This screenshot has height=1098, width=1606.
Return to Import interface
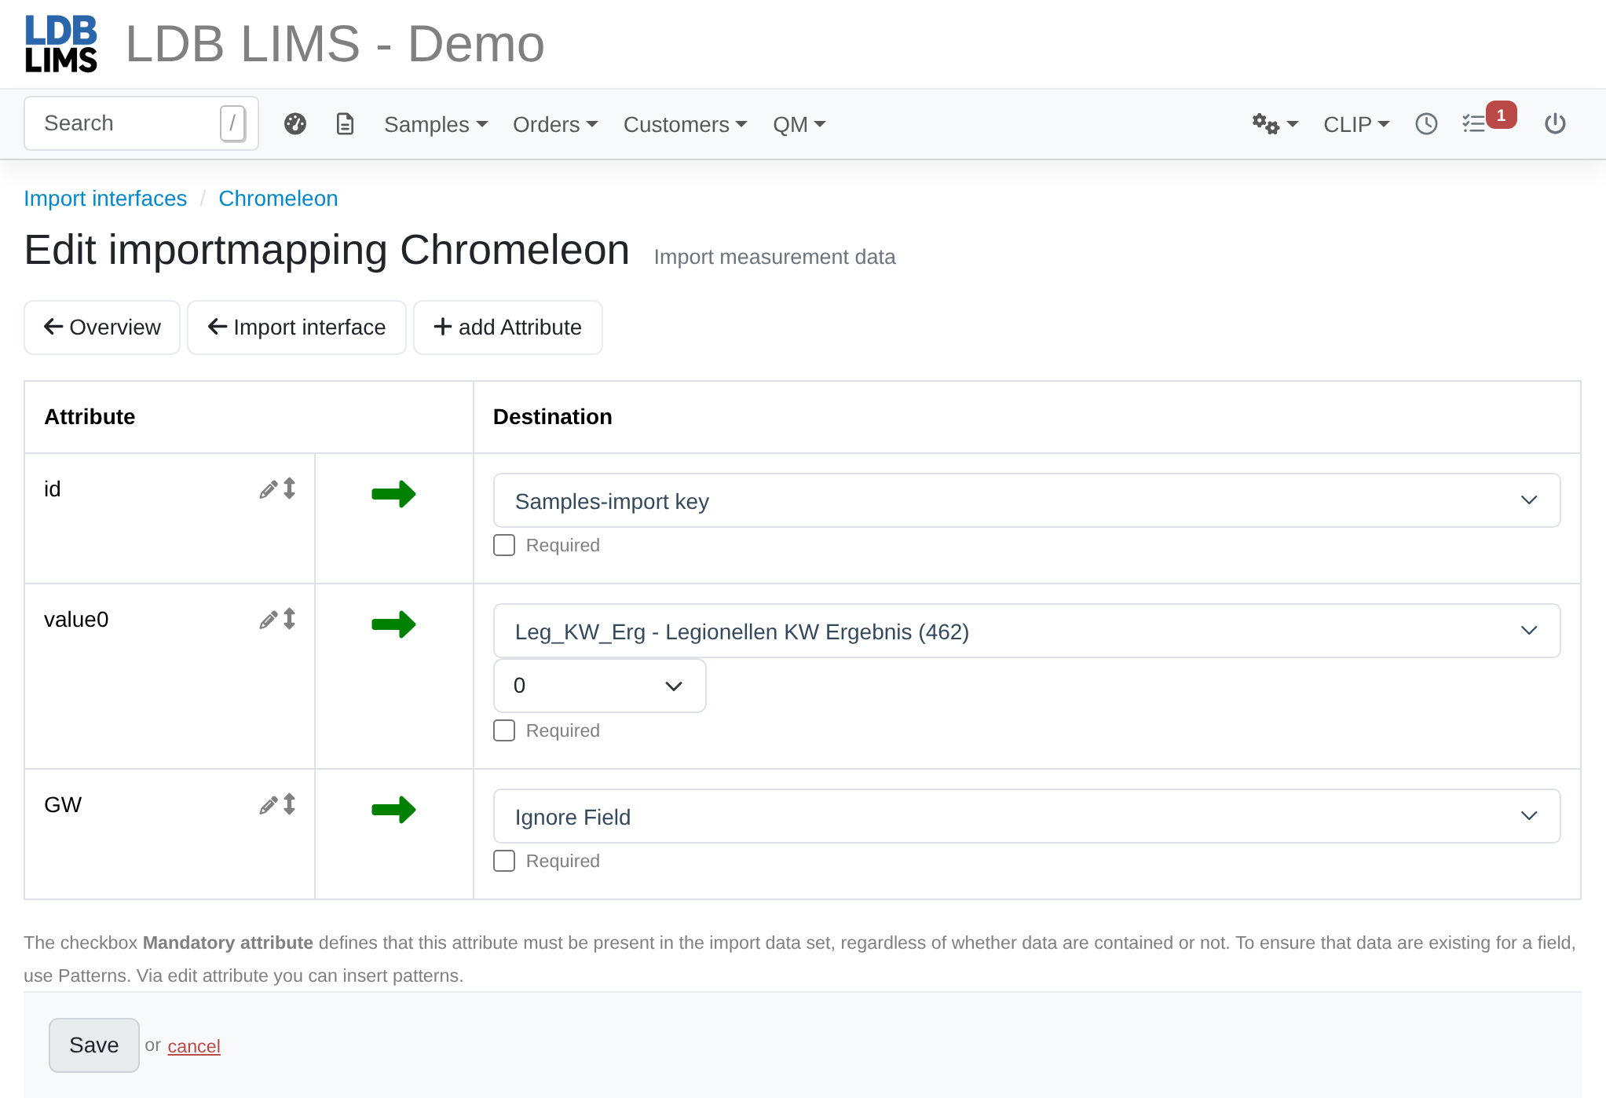(297, 328)
